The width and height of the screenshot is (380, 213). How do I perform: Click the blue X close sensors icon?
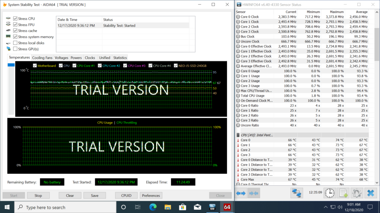point(370,193)
